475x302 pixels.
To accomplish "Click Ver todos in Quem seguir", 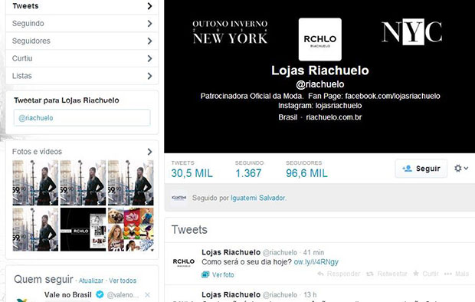I will tap(123, 281).
